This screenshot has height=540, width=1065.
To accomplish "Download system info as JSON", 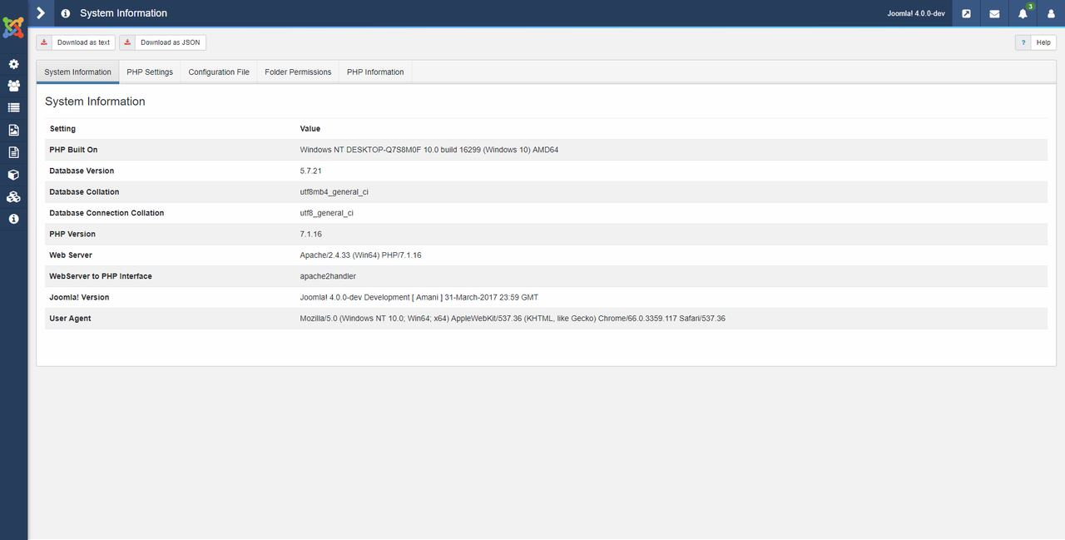I will tap(162, 42).
